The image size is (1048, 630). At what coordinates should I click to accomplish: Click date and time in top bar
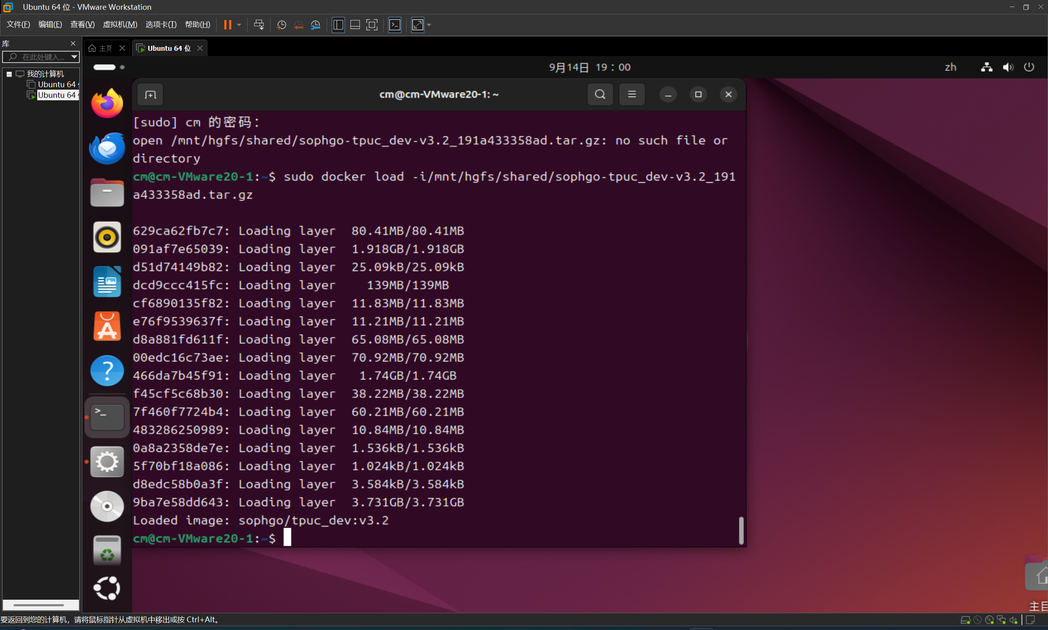pyautogui.click(x=589, y=67)
